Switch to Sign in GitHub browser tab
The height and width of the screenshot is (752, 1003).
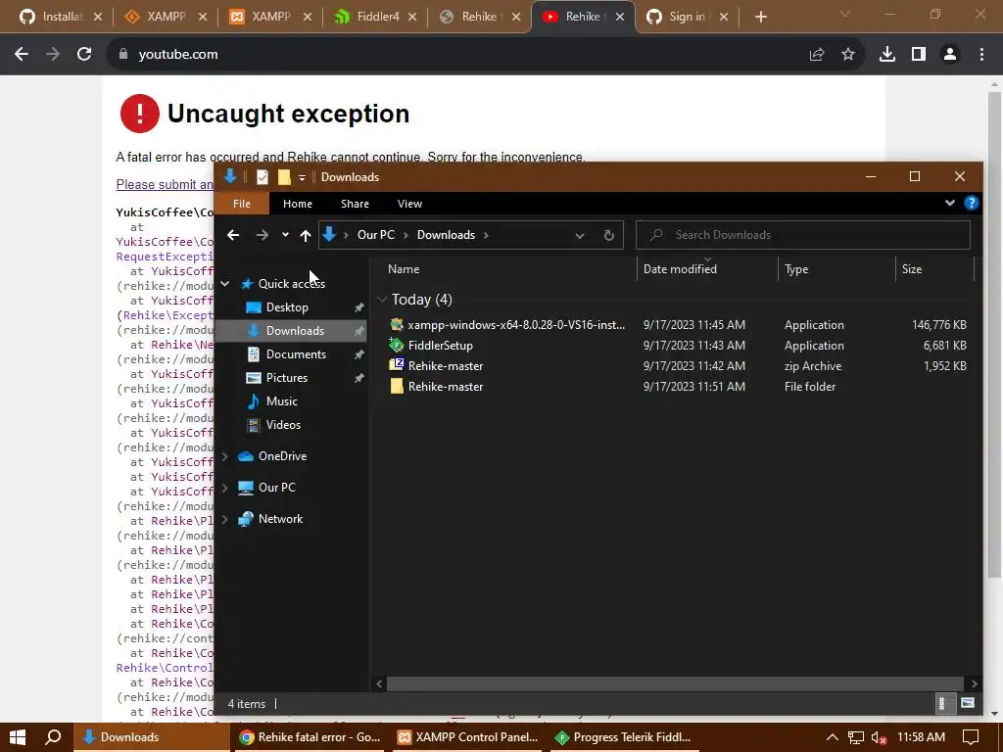pyautogui.click(x=687, y=17)
